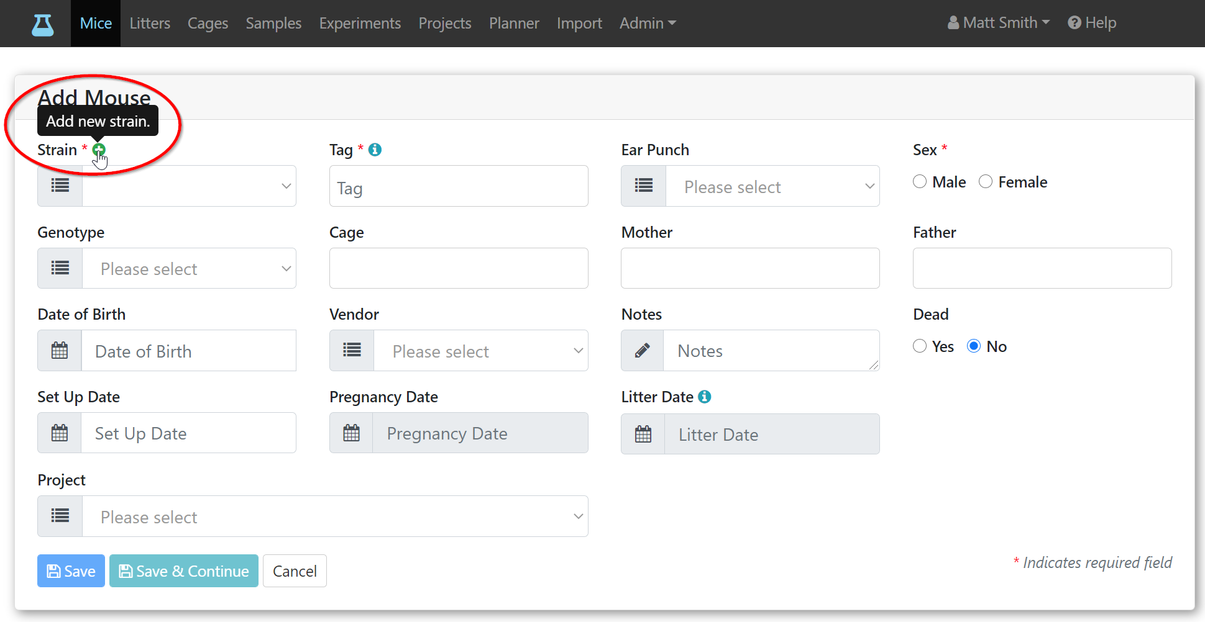The image size is (1205, 622).
Task: Click the list icon beside Project dropdown
Action: point(60,516)
